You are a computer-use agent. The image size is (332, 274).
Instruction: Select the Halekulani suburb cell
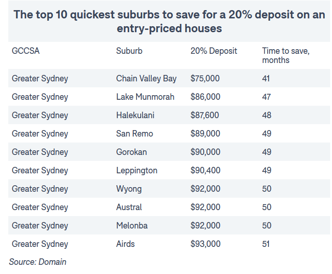click(x=135, y=115)
